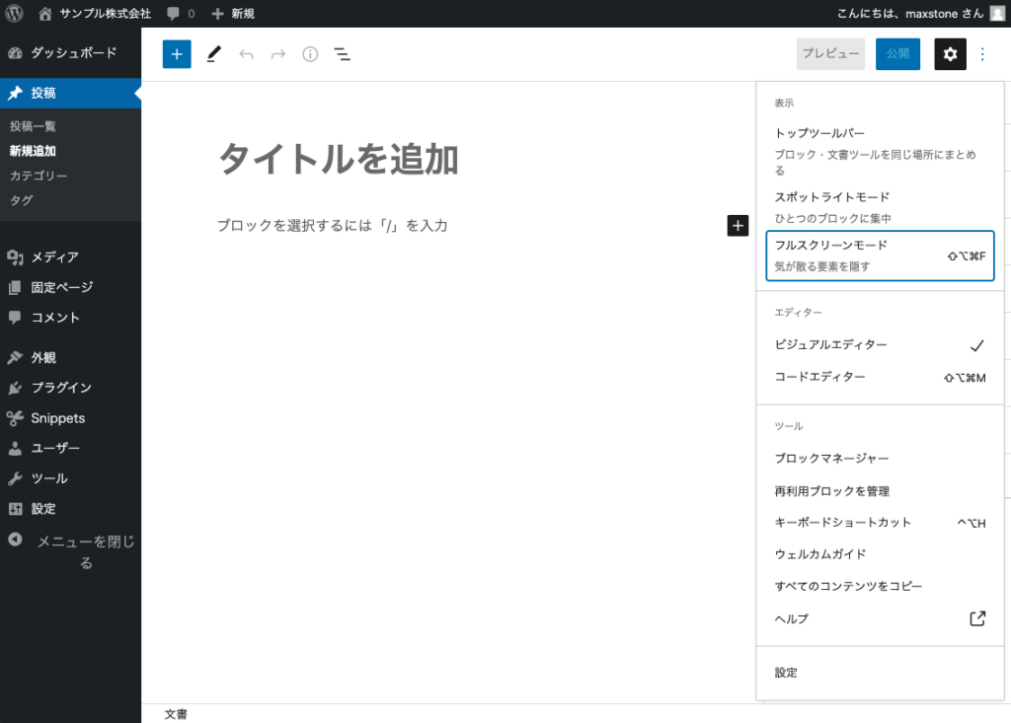Open the three-dot options menu
1011x723 pixels.
pyautogui.click(x=982, y=54)
